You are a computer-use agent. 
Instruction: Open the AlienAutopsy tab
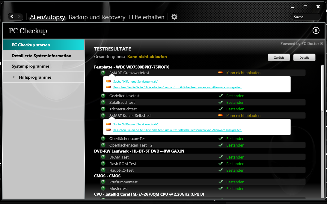point(47,17)
